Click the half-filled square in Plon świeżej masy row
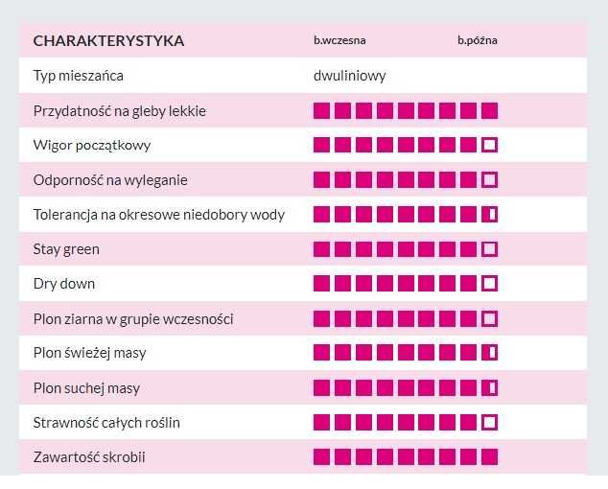Image resolution: width=608 pixels, height=489 pixels. point(490,353)
